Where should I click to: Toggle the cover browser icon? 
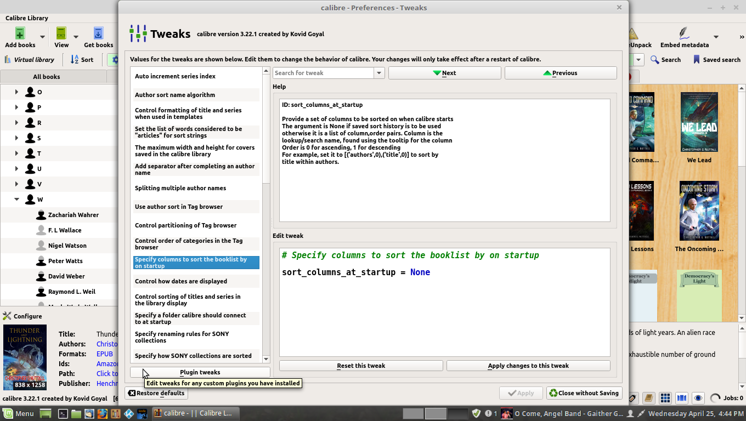[682, 398]
